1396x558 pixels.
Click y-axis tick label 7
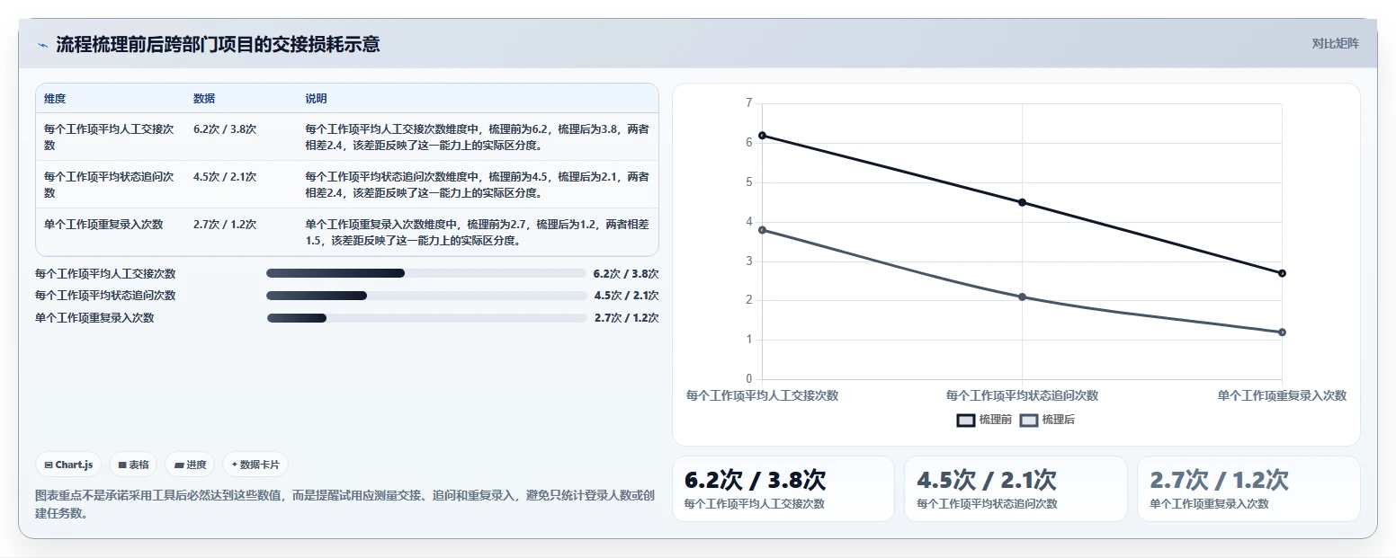pyautogui.click(x=749, y=103)
